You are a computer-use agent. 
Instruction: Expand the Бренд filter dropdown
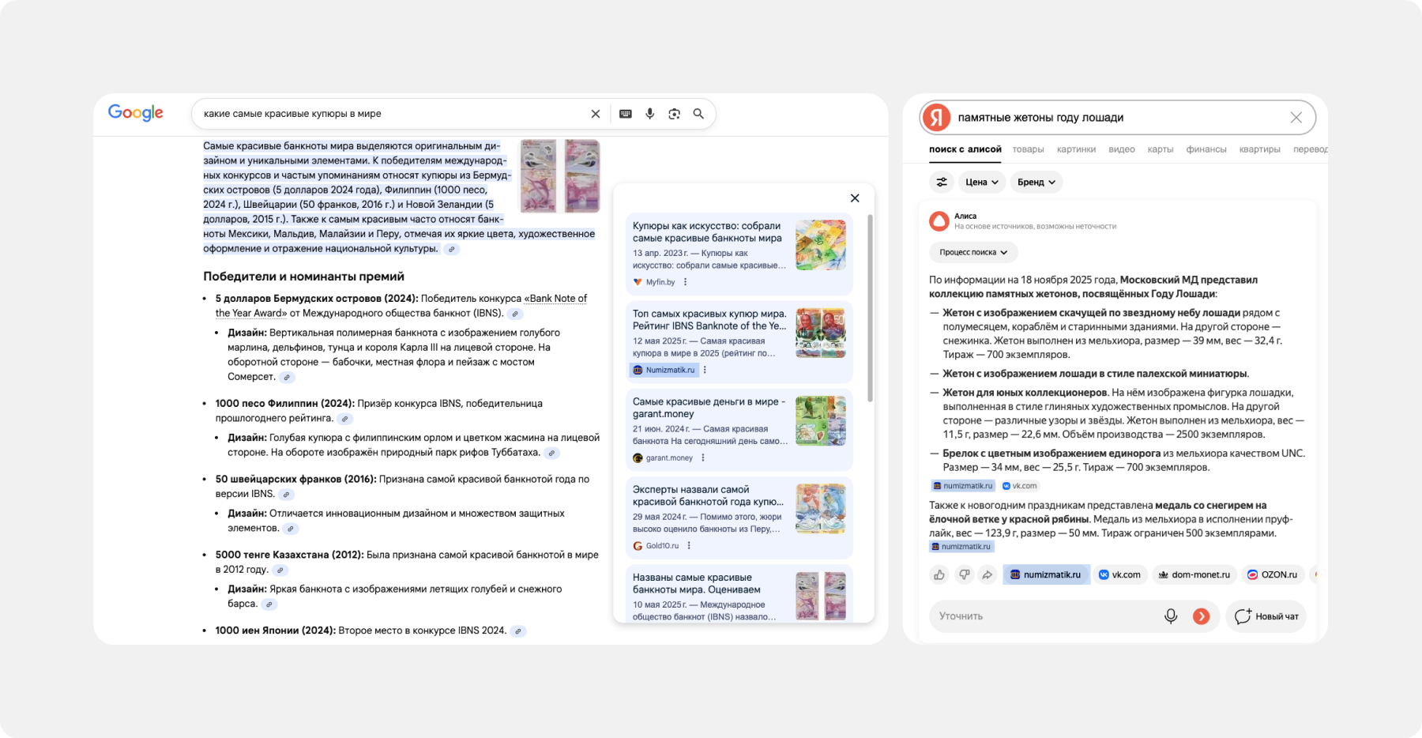1036,182
